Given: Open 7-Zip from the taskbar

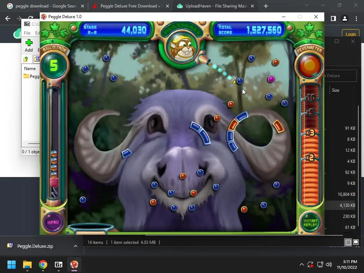Looking at the screenshot, I should click(x=59, y=264).
